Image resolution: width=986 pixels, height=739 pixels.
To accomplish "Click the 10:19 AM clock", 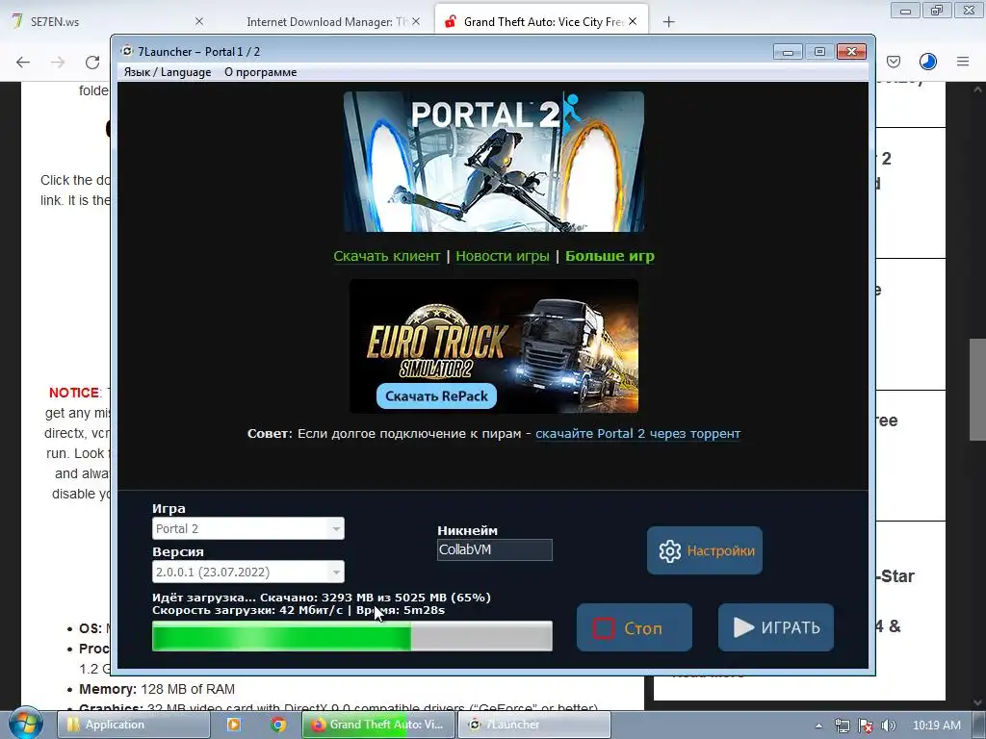I will click(936, 726).
